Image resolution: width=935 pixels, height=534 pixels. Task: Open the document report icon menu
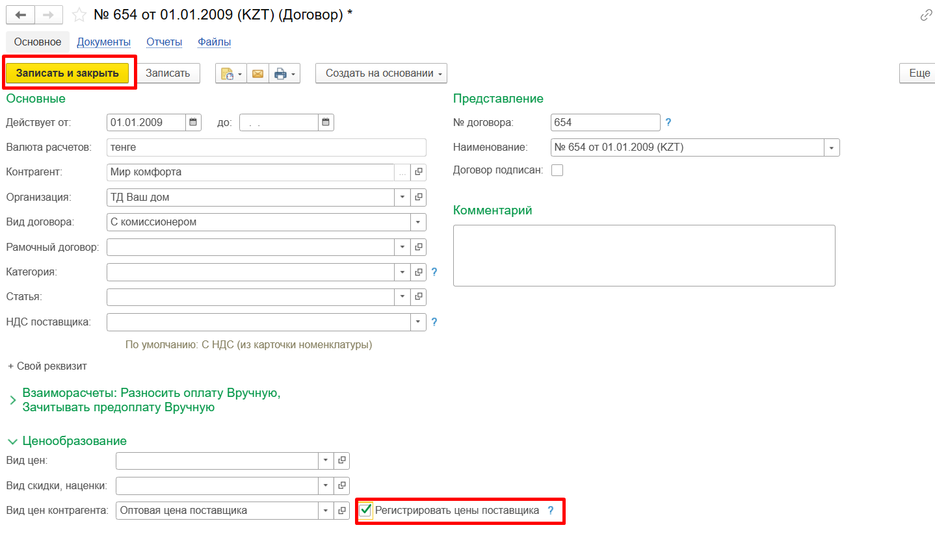pyautogui.click(x=231, y=73)
